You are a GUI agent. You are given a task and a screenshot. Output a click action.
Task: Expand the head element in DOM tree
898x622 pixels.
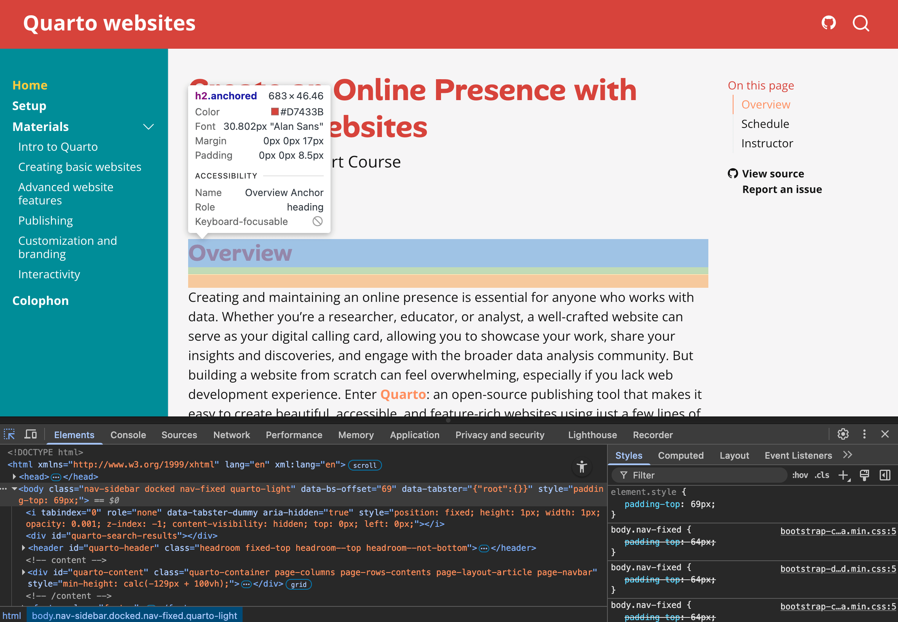14,477
